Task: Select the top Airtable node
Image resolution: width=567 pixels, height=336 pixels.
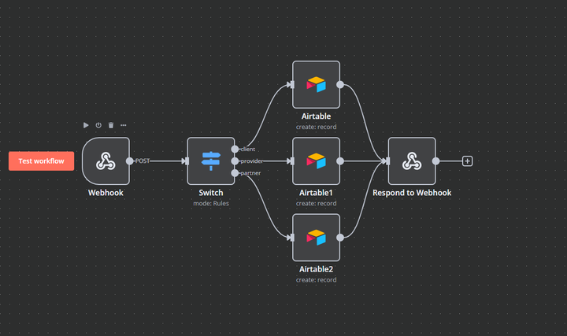Action: (316, 84)
